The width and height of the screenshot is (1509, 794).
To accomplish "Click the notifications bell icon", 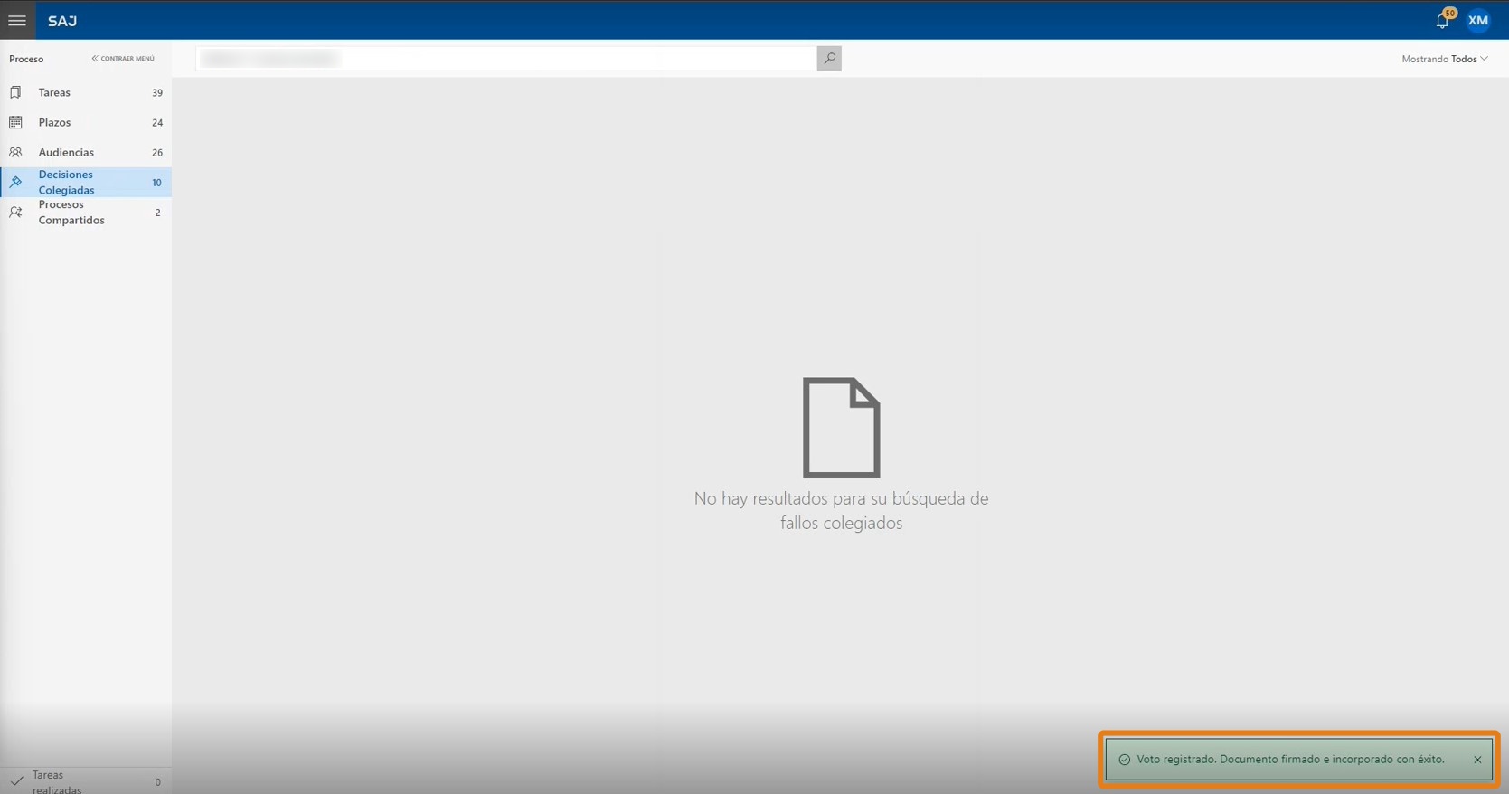I will [1442, 21].
